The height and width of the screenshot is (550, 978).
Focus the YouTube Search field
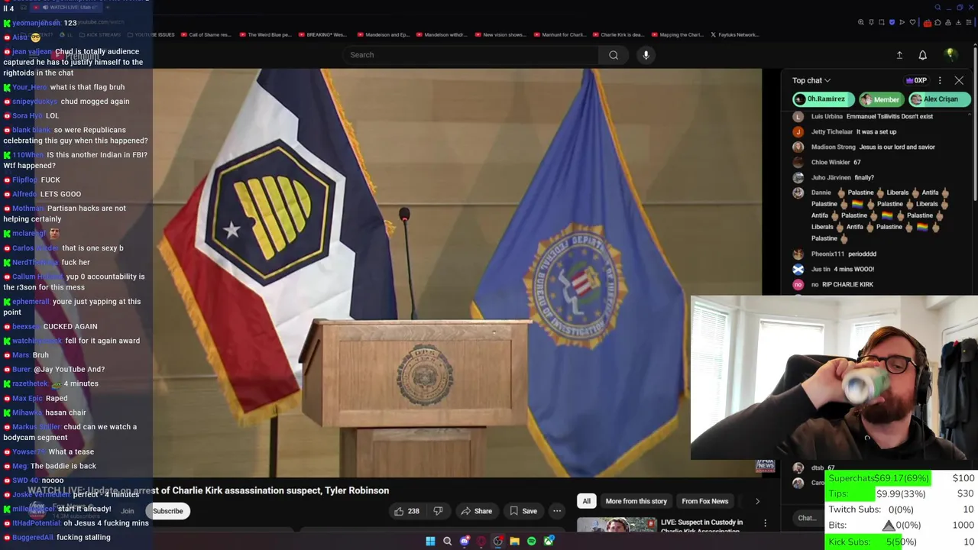pyautogui.click(x=470, y=55)
